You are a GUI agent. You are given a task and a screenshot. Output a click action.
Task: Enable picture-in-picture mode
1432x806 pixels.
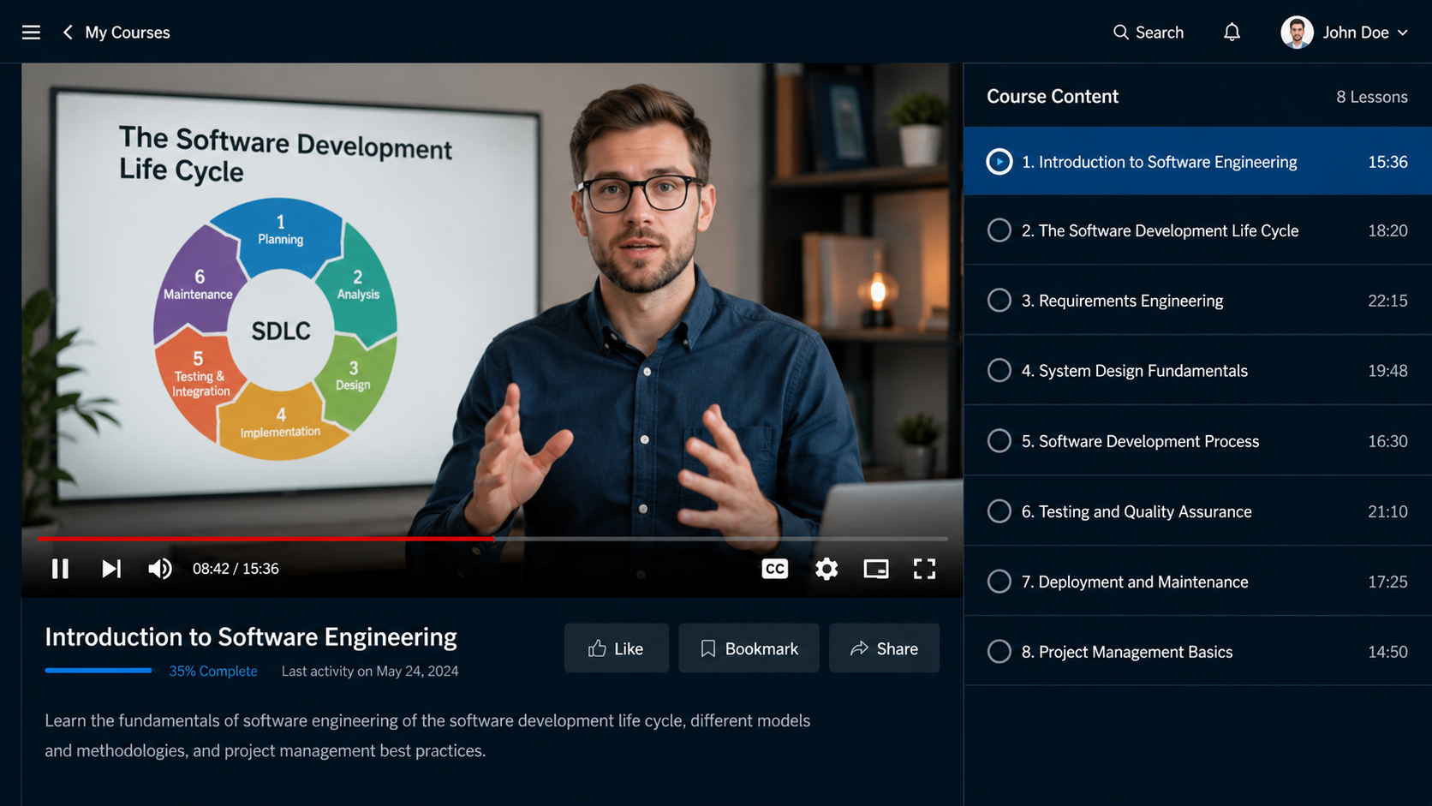[x=876, y=569]
